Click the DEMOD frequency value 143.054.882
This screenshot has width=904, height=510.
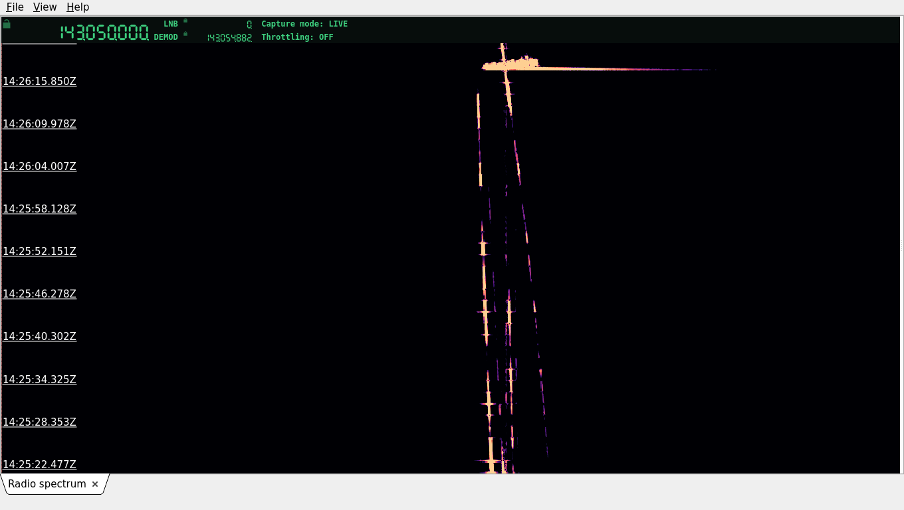[229, 38]
